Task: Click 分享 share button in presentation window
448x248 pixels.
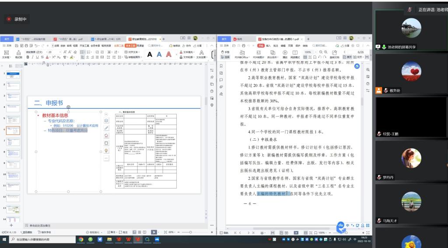Action: point(197,45)
